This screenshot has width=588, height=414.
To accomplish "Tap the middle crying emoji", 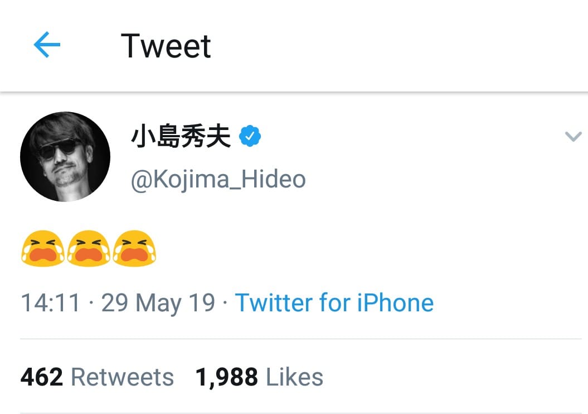I will click(x=89, y=248).
